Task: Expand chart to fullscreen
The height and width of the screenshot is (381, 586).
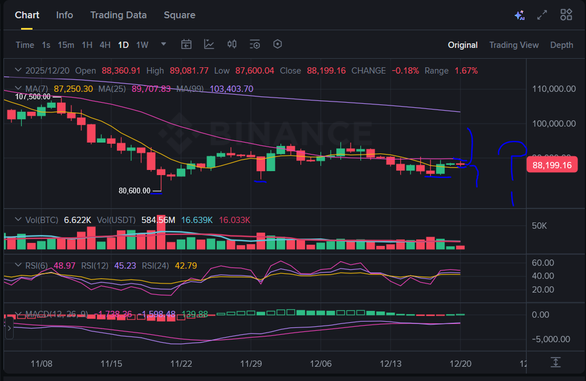Action: (542, 15)
